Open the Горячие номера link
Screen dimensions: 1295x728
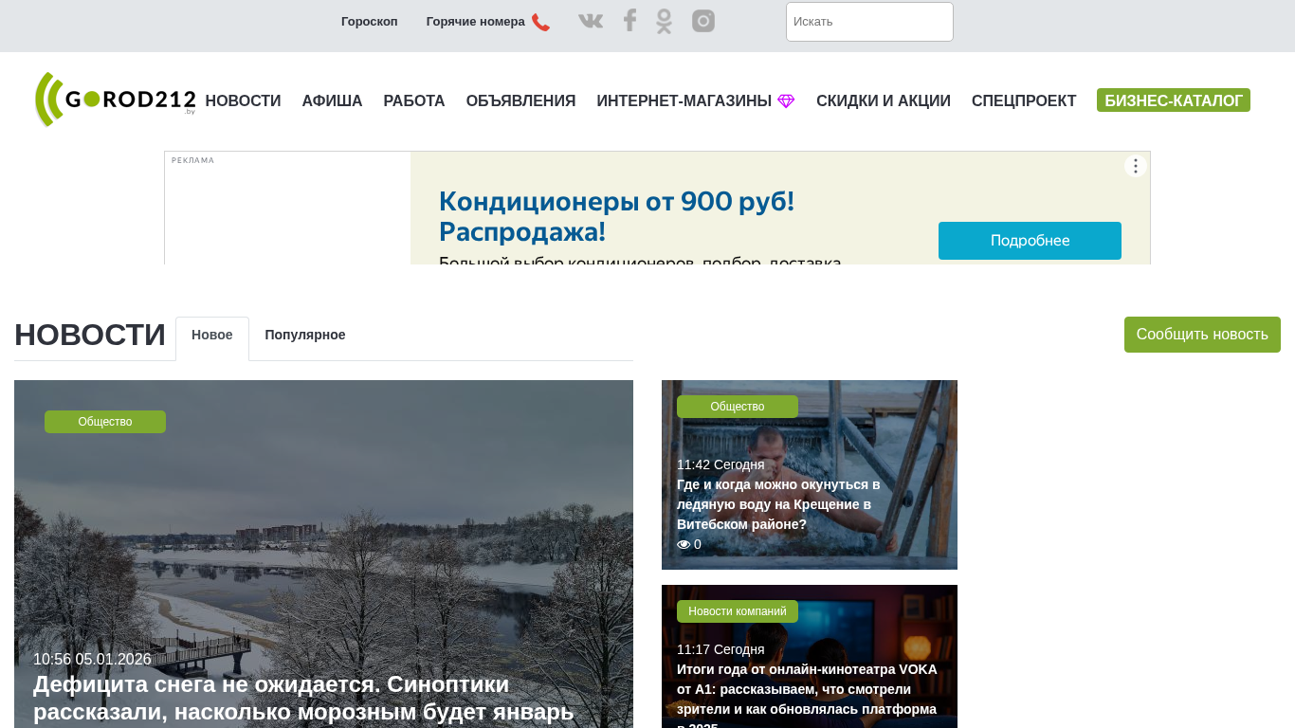point(476,22)
